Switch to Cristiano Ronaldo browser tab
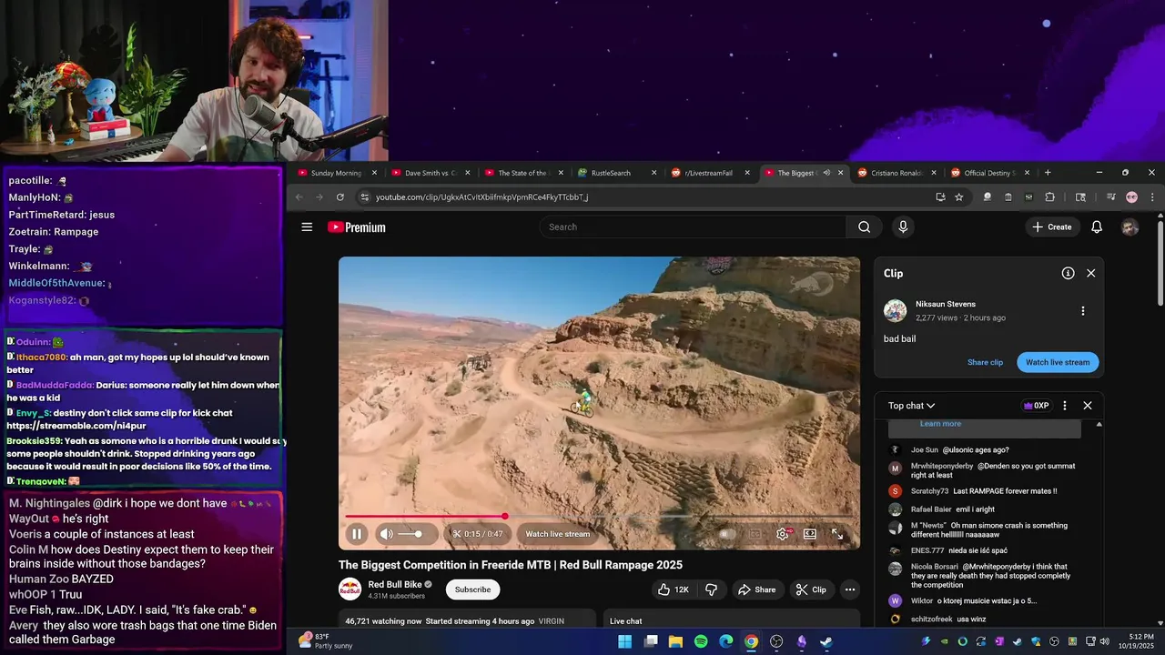 (x=897, y=173)
